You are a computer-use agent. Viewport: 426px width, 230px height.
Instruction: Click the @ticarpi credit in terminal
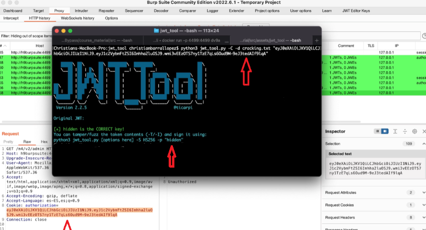(183, 108)
